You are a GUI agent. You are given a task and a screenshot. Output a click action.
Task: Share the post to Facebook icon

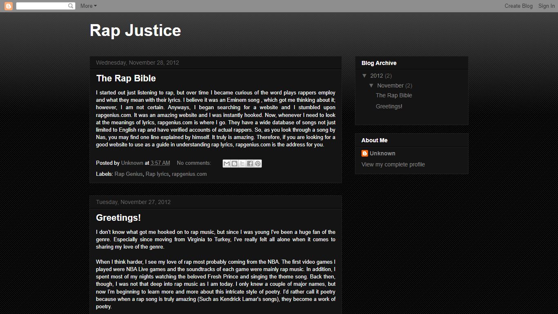(x=250, y=164)
